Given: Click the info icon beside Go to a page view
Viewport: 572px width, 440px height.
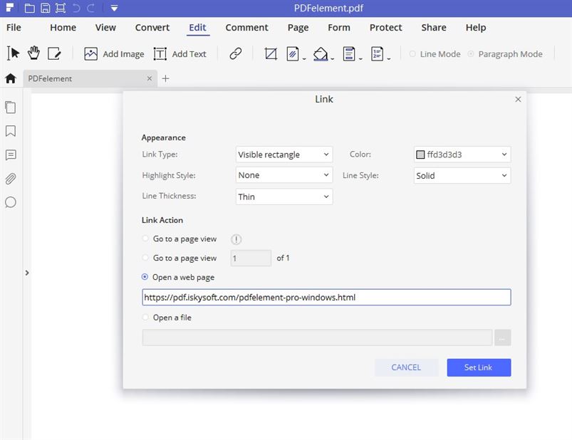Looking at the screenshot, I should point(236,239).
